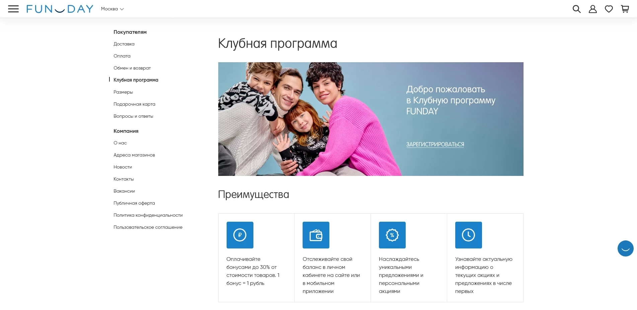Open the Доставка section
Viewport: 637px width, 310px height.
(x=124, y=44)
